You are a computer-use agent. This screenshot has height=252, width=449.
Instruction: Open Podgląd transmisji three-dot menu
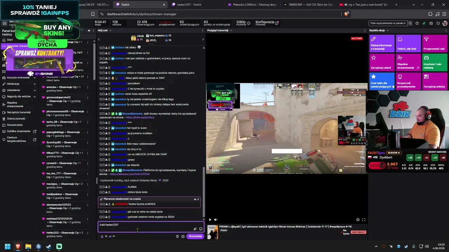click(x=365, y=30)
